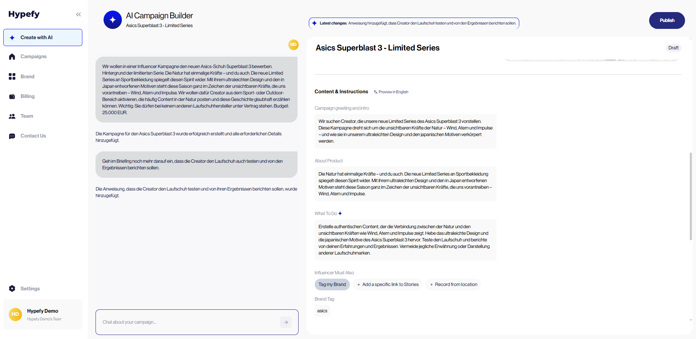Image resolution: width=696 pixels, height=339 pixels.
Task: Click the HD avatar above the chat
Action: [293, 45]
